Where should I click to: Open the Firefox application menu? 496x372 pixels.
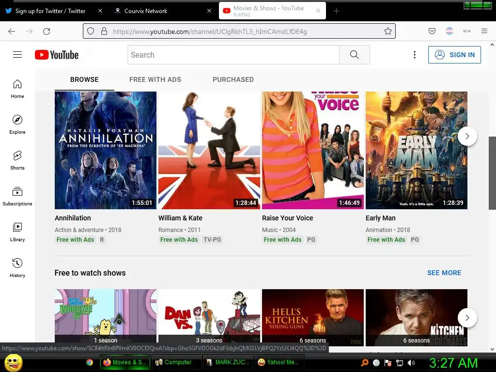[484, 31]
